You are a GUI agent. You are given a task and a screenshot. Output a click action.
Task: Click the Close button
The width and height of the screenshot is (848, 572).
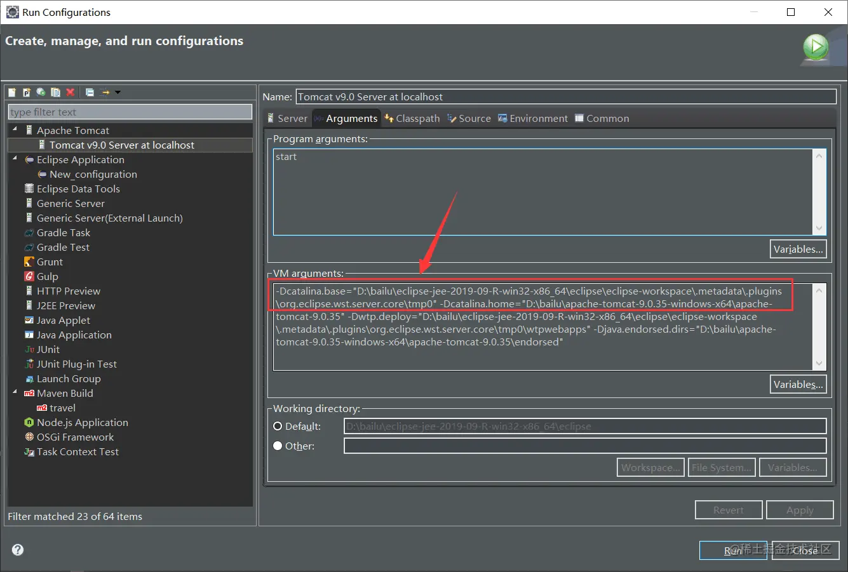point(805,550)
